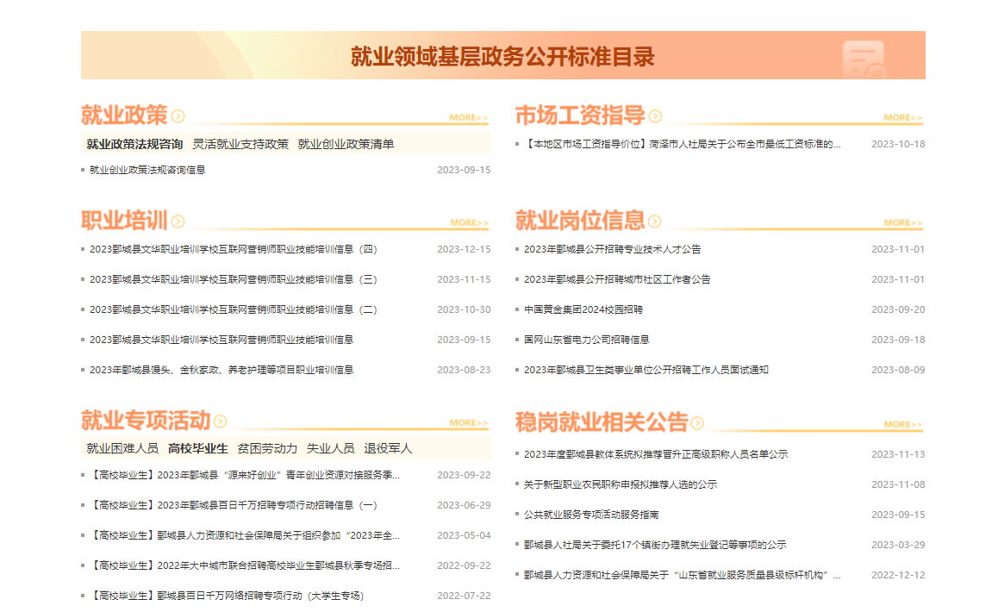Screen dimensions: 992x612
Task: Open the “源来好创业” 青年创业 article
Action: pos(245,475)
